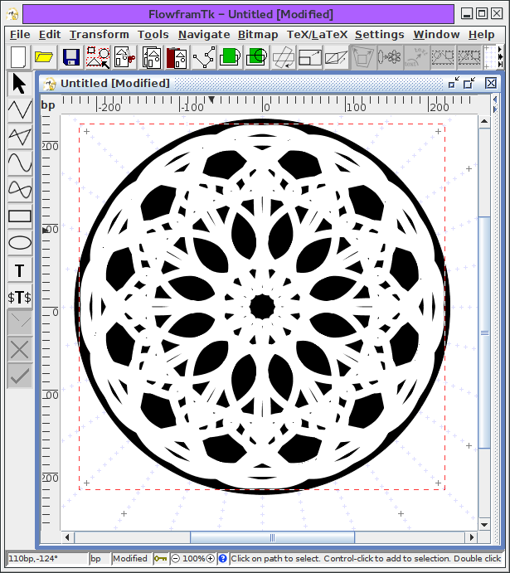This screenshot has width=510, height=573.
Task: Activate the Text tool
Action: point(20,270)
